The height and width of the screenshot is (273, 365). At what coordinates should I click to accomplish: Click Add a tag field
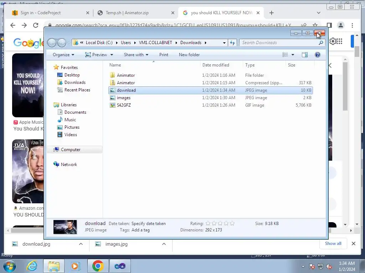[x=140, y=230]
